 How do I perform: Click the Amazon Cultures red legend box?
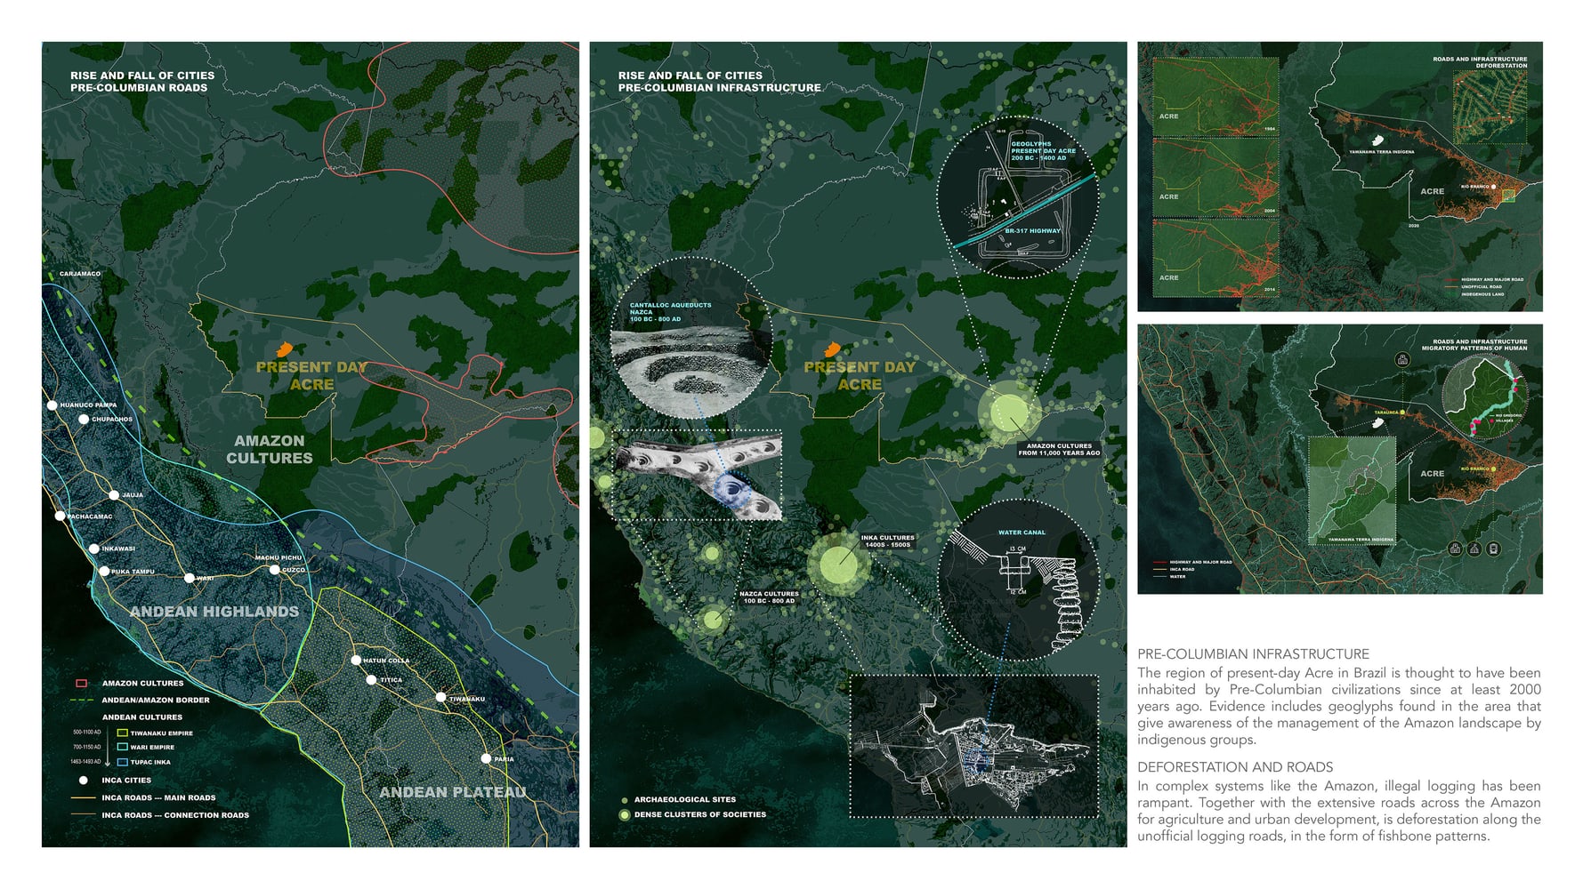pos(81,684)
